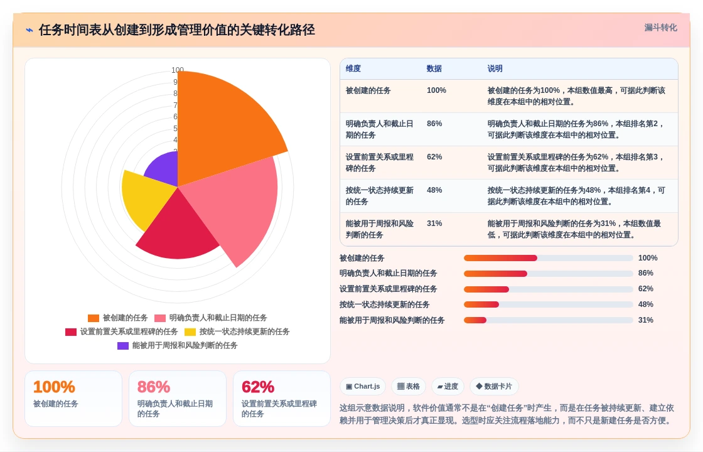Toggle the purple 能被用于周报和风险判断的任务 legend swatch

[x=123, y=346]
